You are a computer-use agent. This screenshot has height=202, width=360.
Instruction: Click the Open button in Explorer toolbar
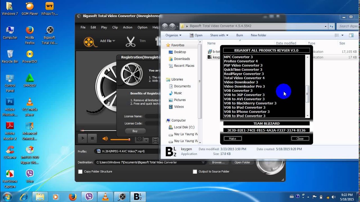pyautogui.click(x=196, y=35)
